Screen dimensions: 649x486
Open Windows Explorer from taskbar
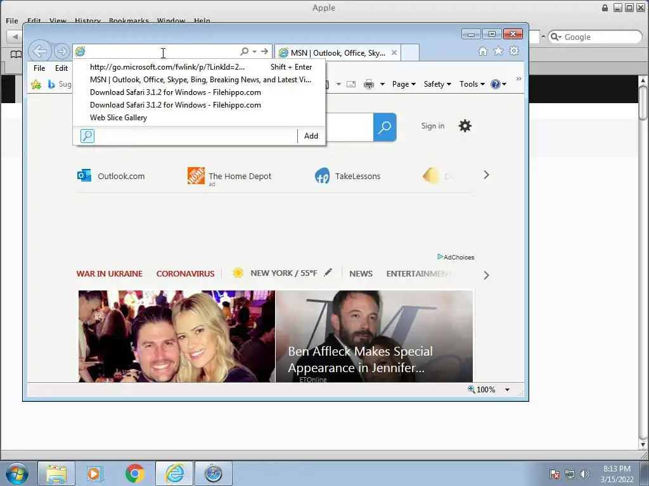pyautogui.click(x=56, y=473)
